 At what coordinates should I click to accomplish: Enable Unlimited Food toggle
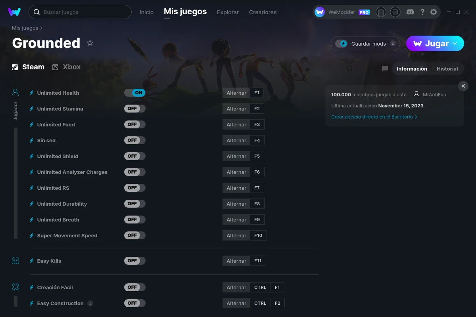(x=135, y=124)
